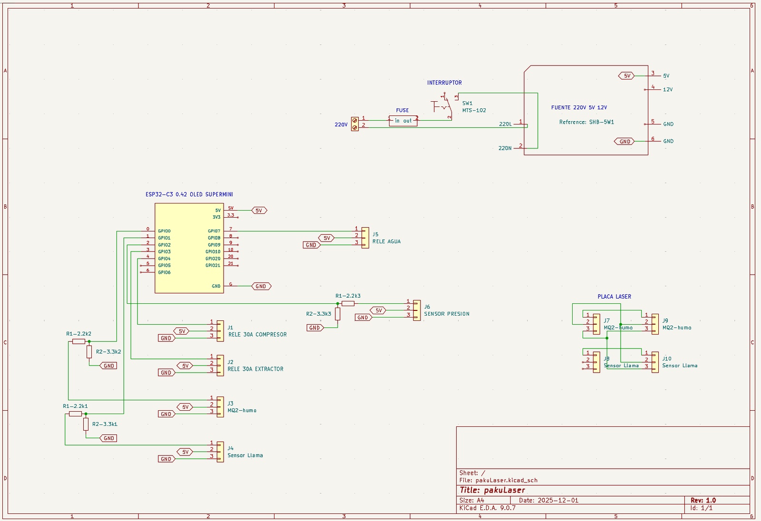
Task: Click the J9 reference designator
Action: click(x=665, y=321)
